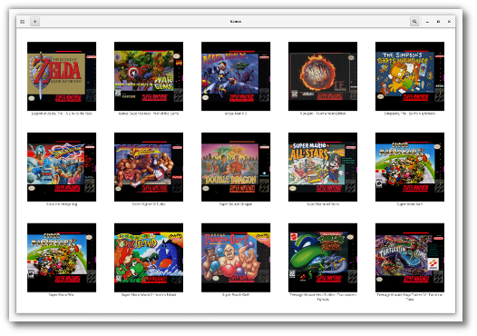
Task: Launch Yoshi's Island game cover
Action: click(149, 258)
